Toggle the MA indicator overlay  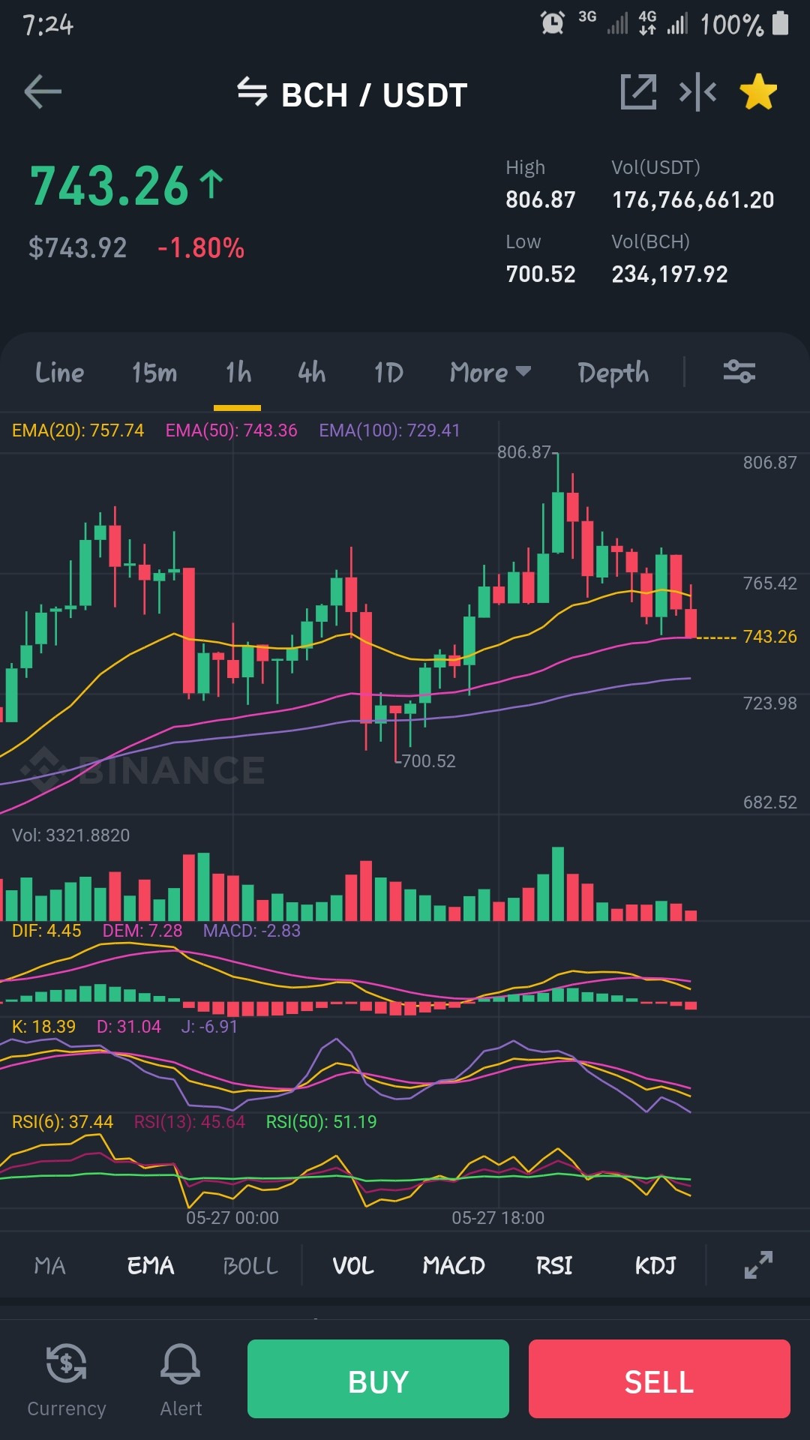pos(50,1266)
